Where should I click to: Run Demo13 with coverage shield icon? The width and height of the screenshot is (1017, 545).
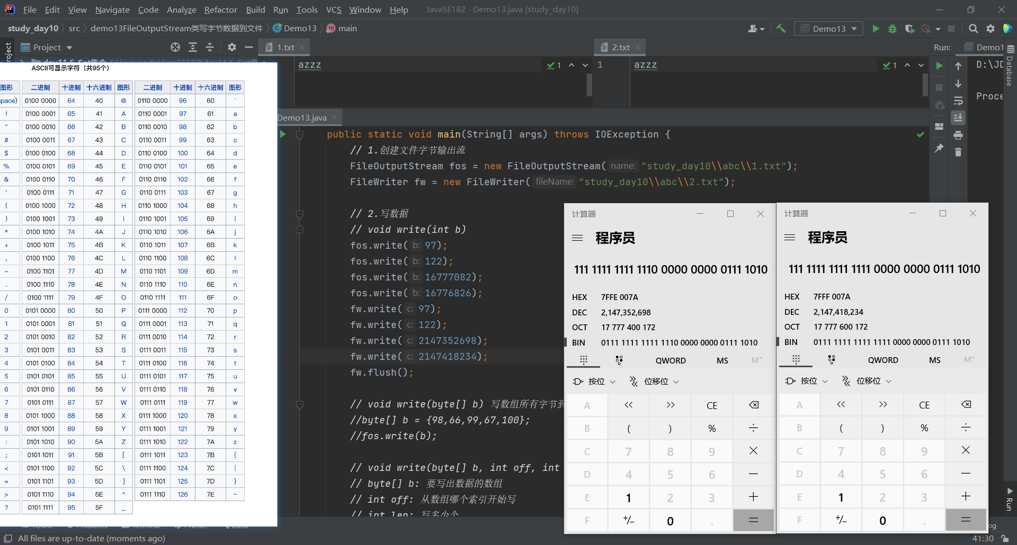(x=909, y=29)
